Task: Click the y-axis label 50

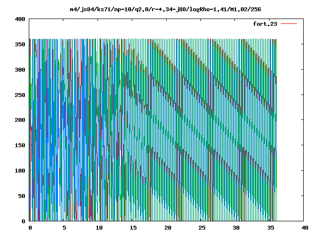Action: point(21,196)
